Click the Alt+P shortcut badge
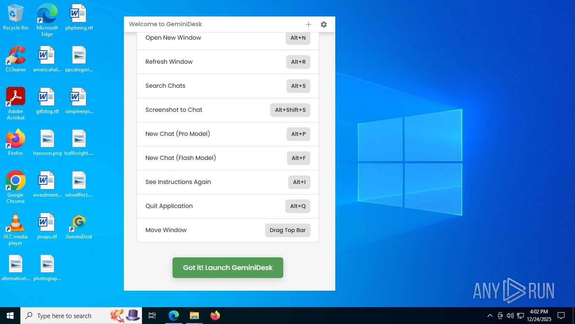The width and height of the screenshot is (575, 324). click(298, 134)
